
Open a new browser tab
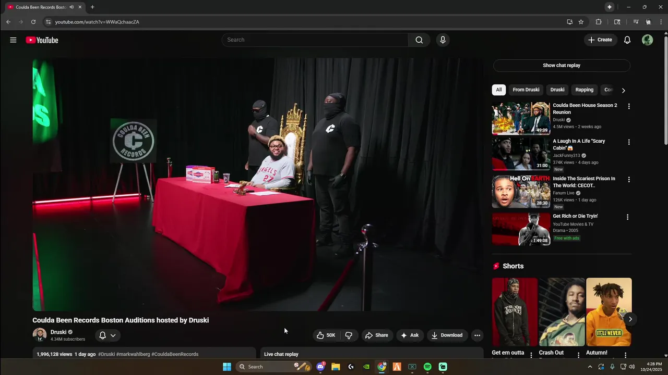coord(92,7)
